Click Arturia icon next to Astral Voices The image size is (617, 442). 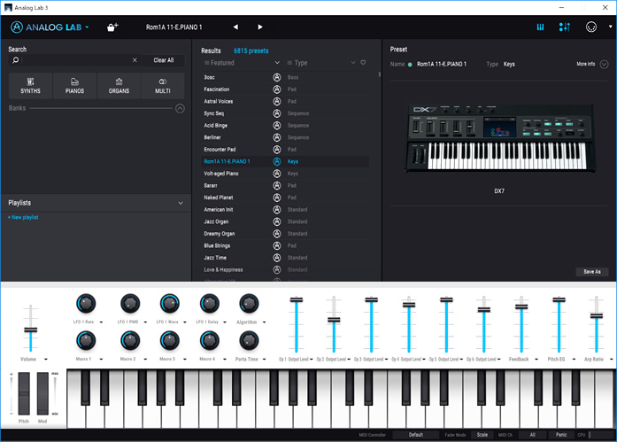[x=277, y=102]
